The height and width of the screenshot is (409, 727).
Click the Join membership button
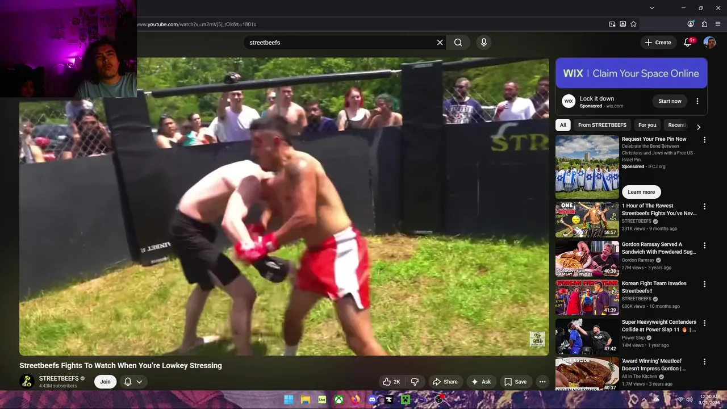(x=106, y=382)
